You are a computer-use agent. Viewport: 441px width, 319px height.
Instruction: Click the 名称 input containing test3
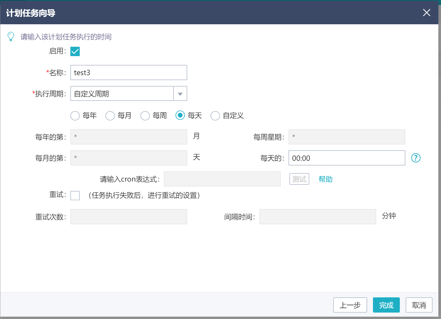click(129, 73)
